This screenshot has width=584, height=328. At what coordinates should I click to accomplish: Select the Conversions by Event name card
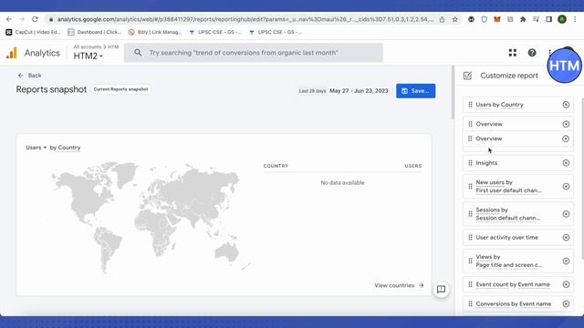518,303
